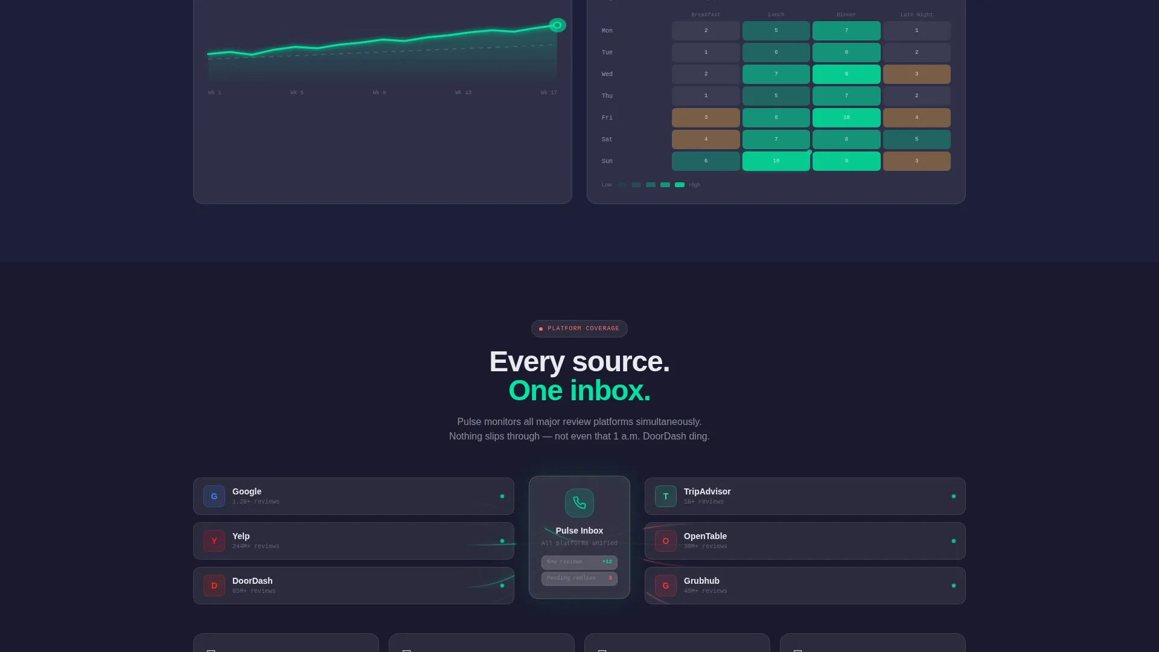The image size is (1159, 652).
Task: Click the green status dot on TripAdvisor row
Action: (953, 496)
